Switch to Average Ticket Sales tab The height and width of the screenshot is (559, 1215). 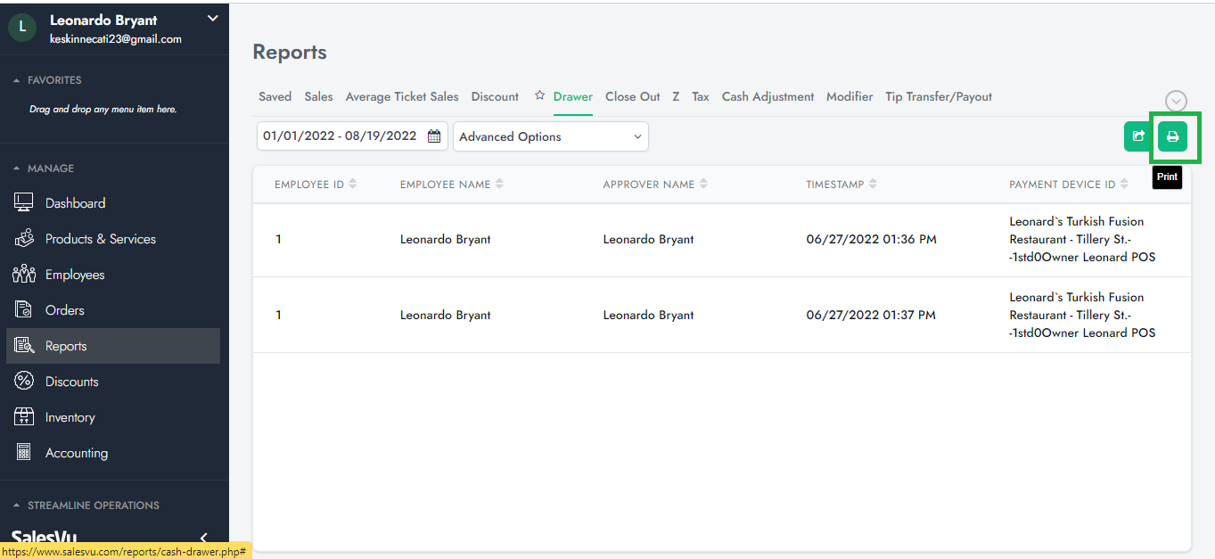point(401,96)
